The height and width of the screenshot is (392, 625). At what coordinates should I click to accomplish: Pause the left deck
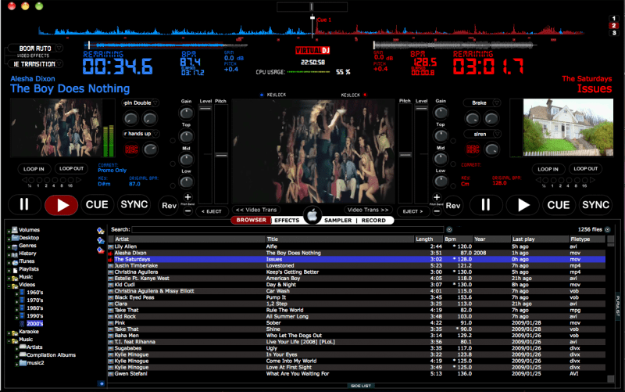[x=23, y=205]
